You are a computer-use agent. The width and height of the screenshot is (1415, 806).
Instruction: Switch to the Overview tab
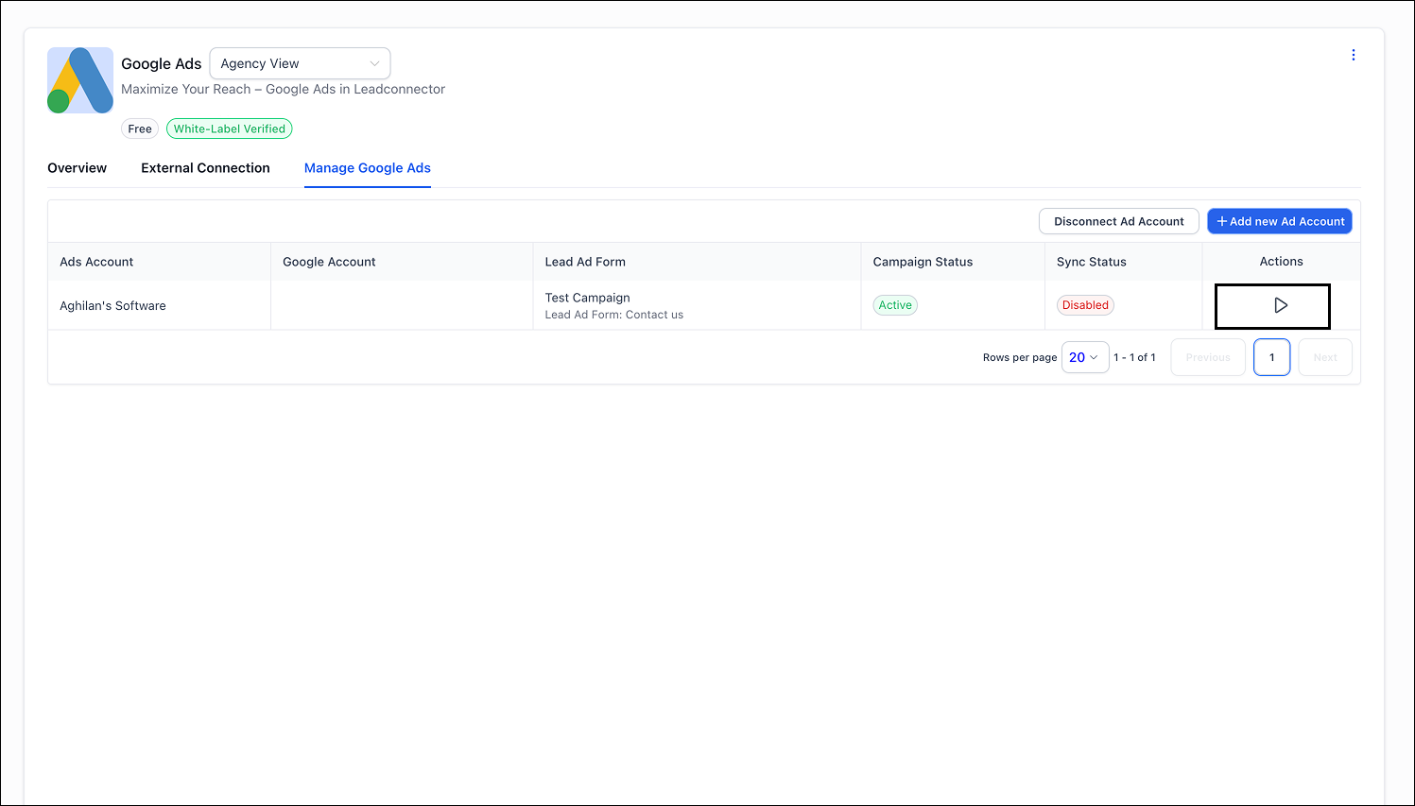click(78, 168)
